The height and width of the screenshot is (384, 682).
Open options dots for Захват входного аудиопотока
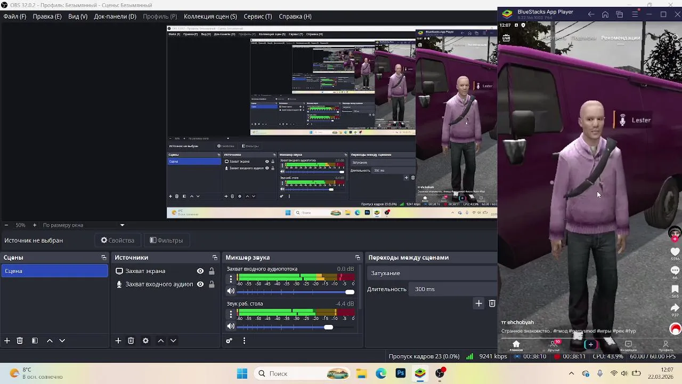(x=231, y=279)
